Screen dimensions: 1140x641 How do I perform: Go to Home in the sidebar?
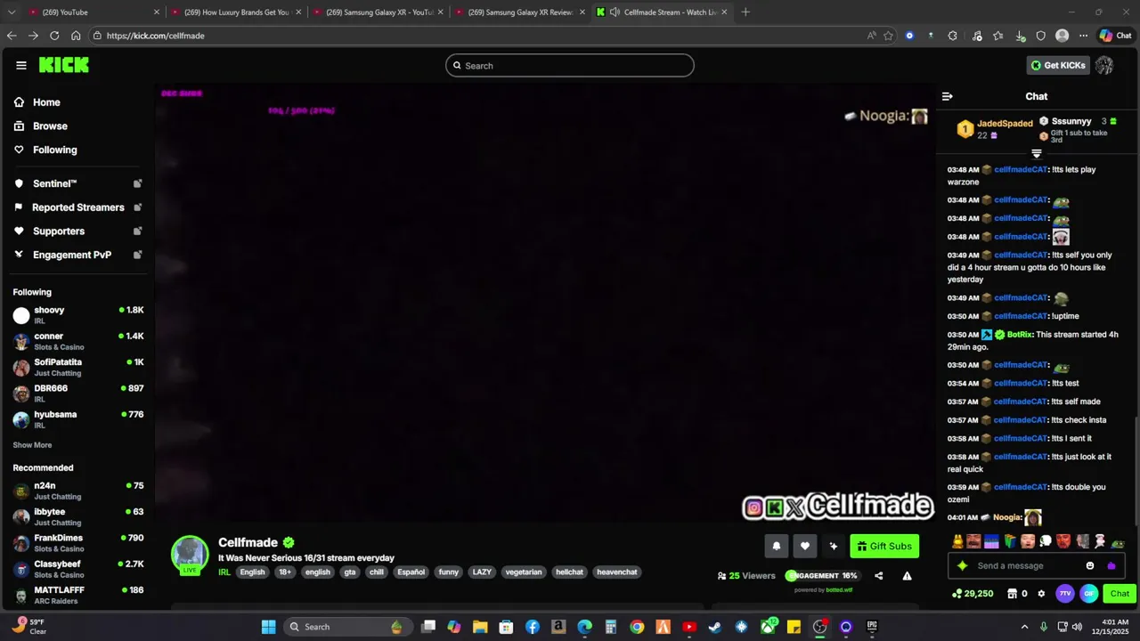[37, 102]
